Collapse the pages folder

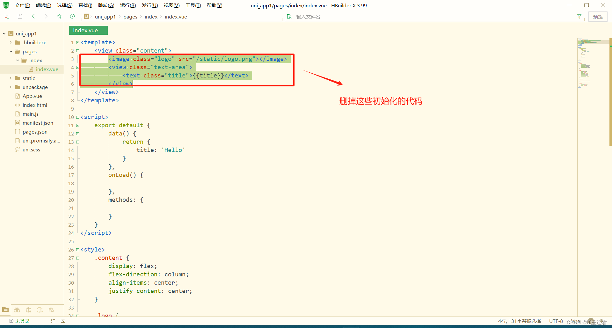[x=11, y=51]
